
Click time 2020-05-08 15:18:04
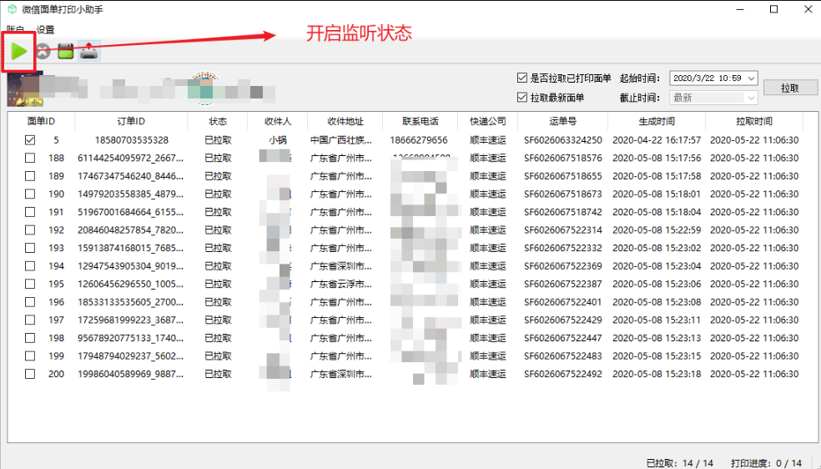(x=657, y=212)
